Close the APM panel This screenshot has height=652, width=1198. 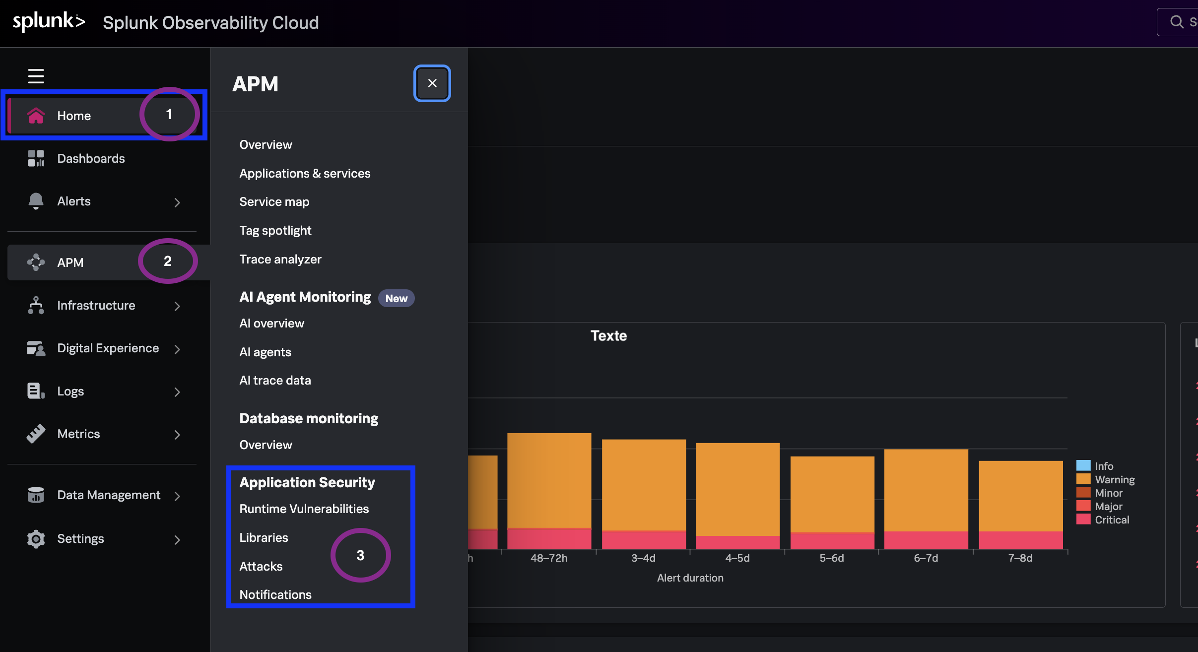tap(432, 83)
